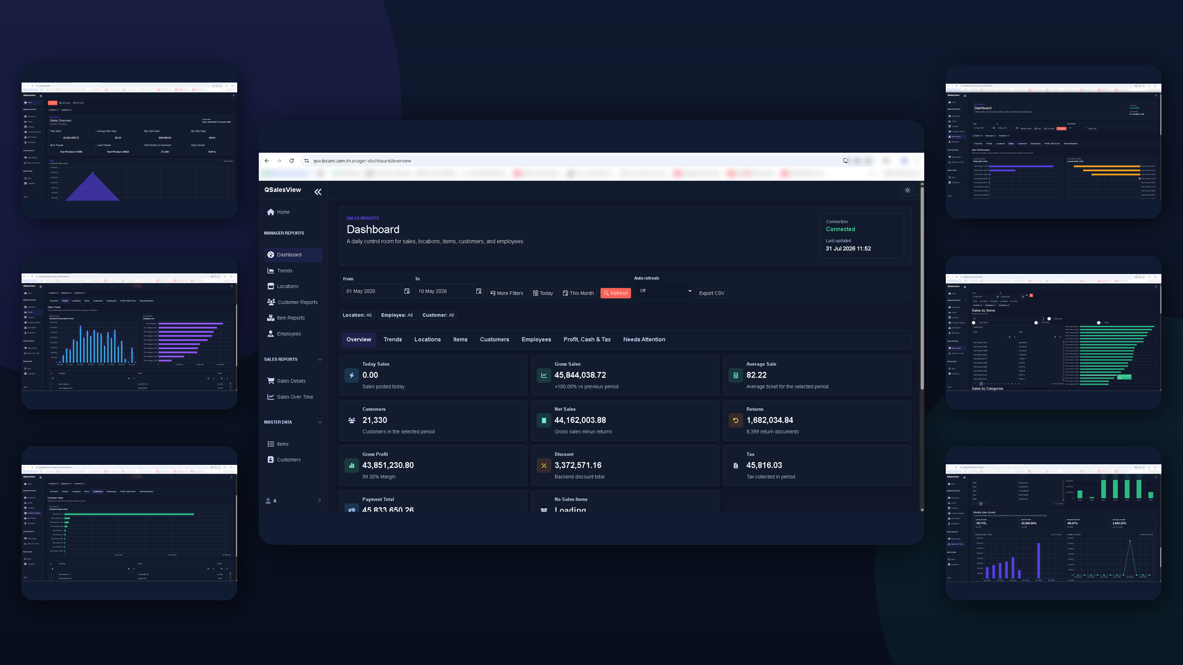
Task: Click the browser address bar URL
Action: [362, 161]
